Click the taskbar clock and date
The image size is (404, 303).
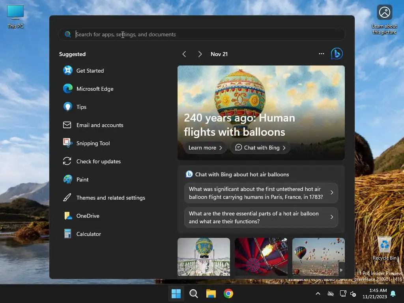coord(375,294)
